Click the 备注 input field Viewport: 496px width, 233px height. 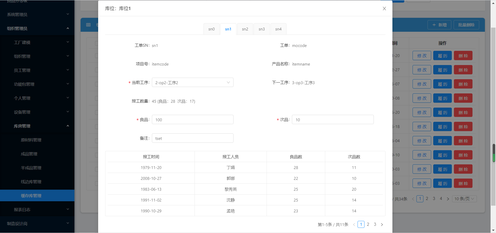point(193,138)
